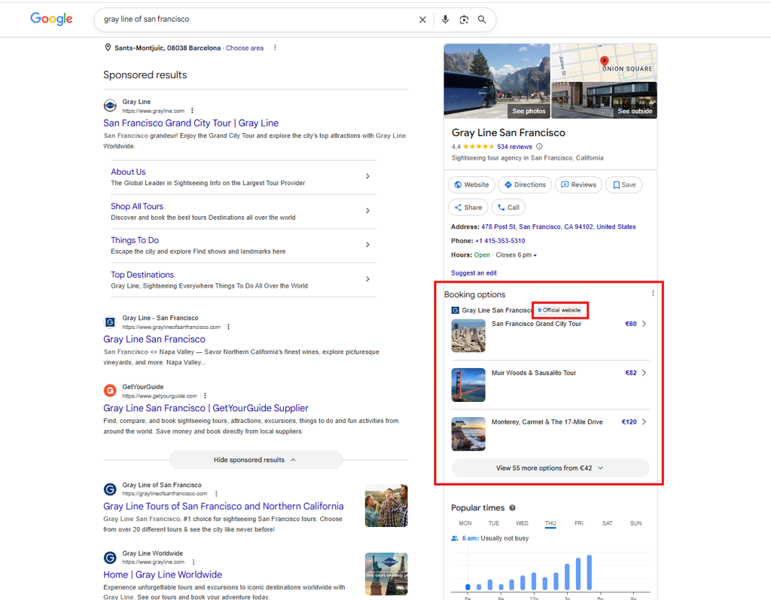
Task: Click the Directions button
Action: 525,185
